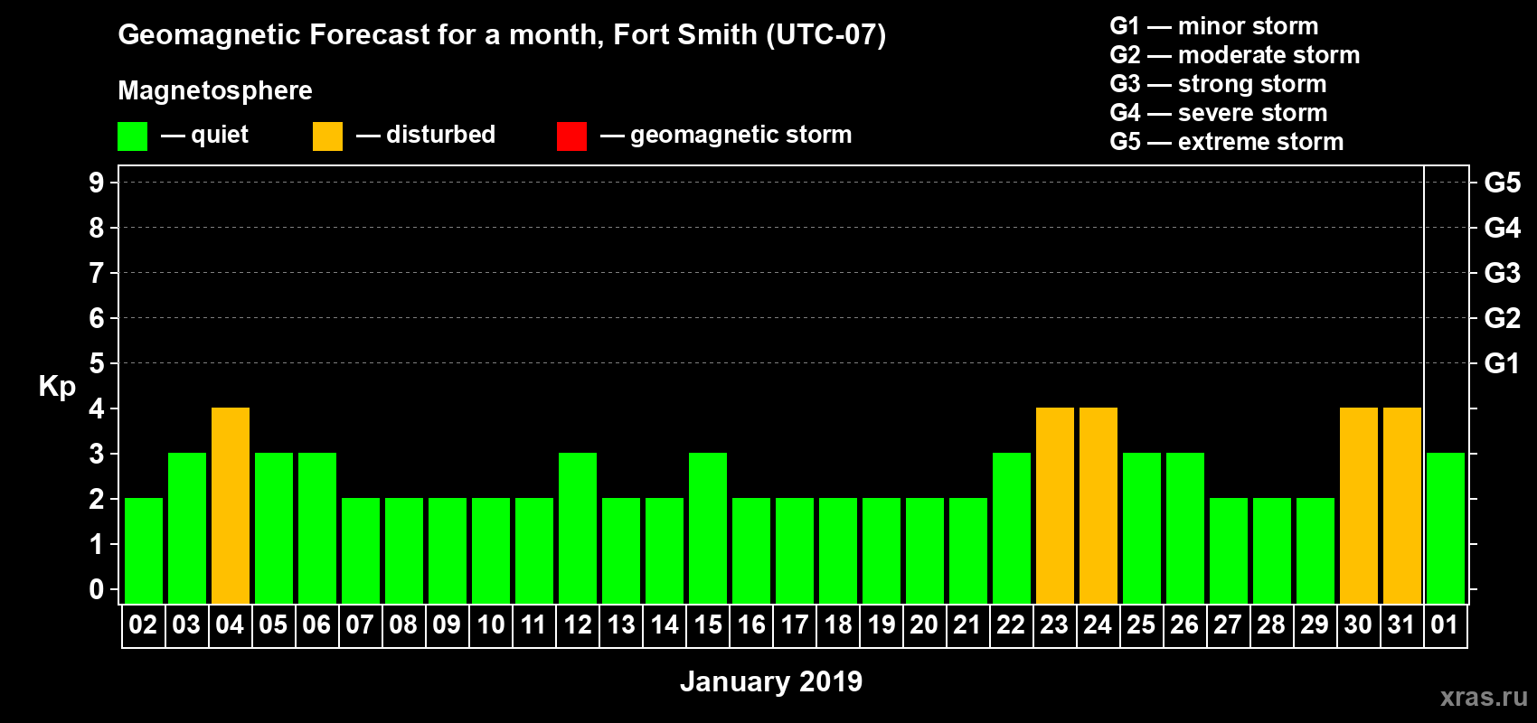
Task: Click the date label 06
Action: click(316, 625)
